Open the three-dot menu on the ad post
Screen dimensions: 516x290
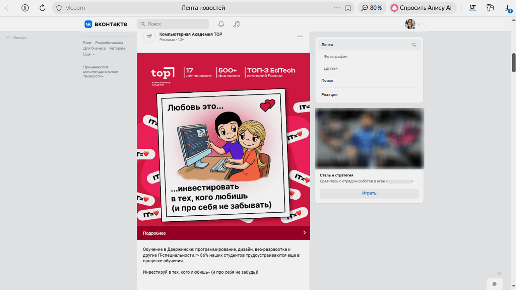point(300,36)
